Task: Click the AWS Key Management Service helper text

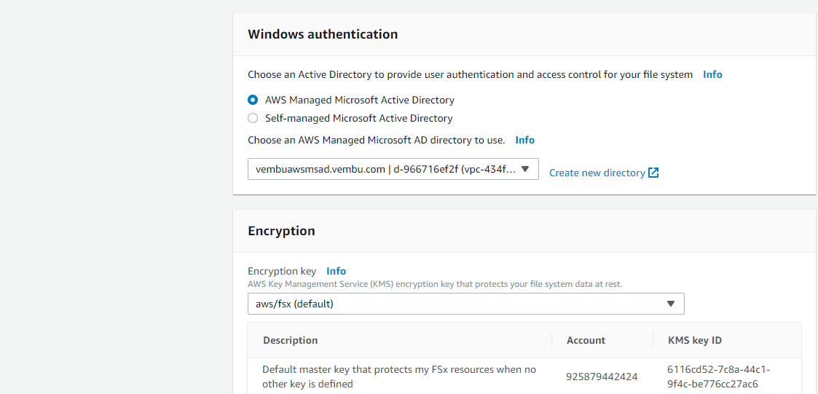Action: pos(435,284)
